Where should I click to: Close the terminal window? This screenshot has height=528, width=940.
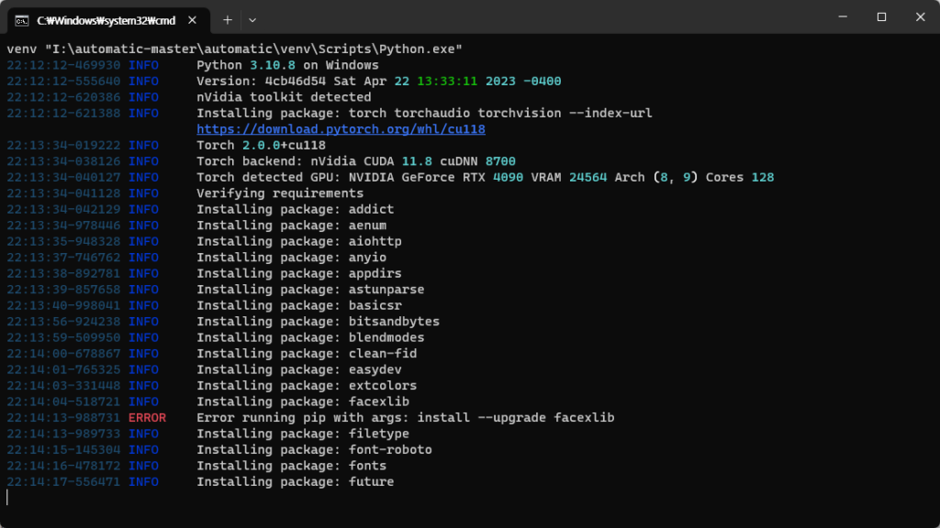tap(920, 16)
